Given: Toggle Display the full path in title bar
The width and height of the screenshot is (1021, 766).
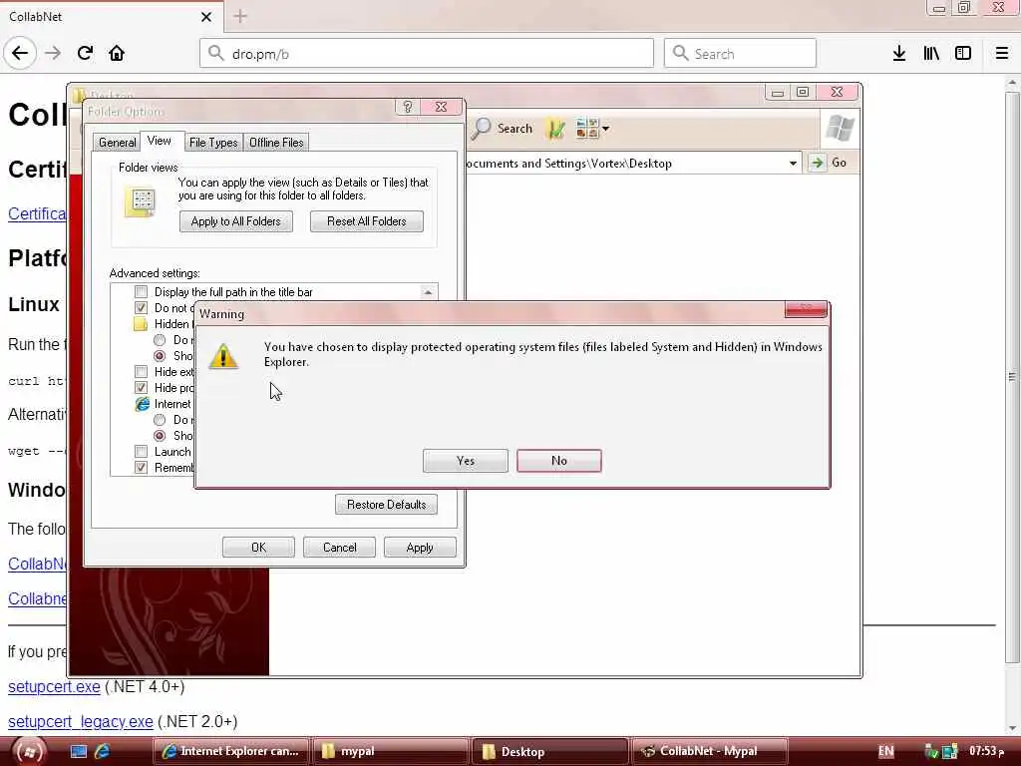Looking at the screenshot, I should tap(141, 292).
